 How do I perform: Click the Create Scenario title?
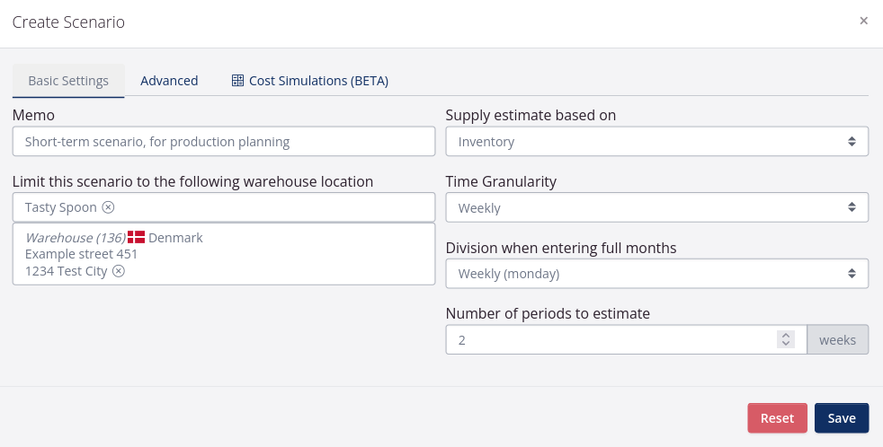(x=68, y=22)
